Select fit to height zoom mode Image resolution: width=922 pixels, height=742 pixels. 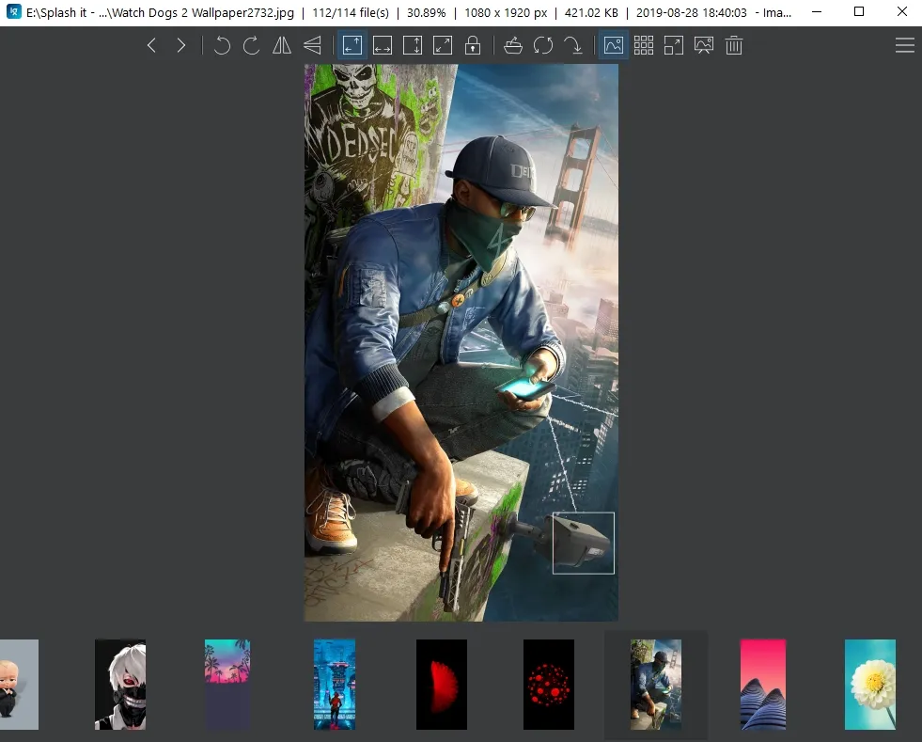pyautogui.click(x=413, y=45)
